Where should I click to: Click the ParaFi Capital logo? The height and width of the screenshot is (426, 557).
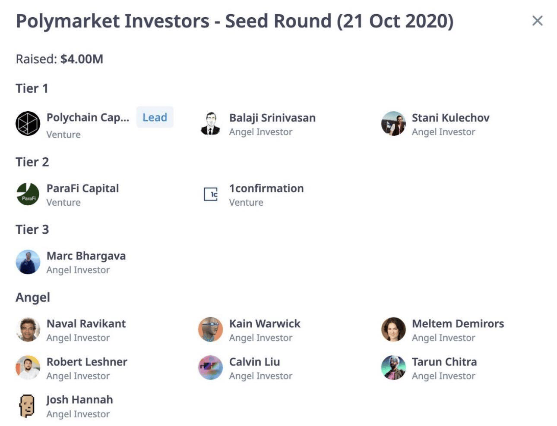(x=28, y=194)
